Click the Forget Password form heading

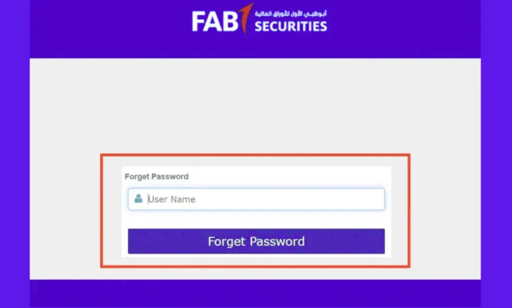[156, 176]
